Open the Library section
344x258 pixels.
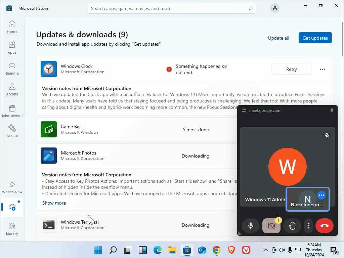[x=12, y=229]
